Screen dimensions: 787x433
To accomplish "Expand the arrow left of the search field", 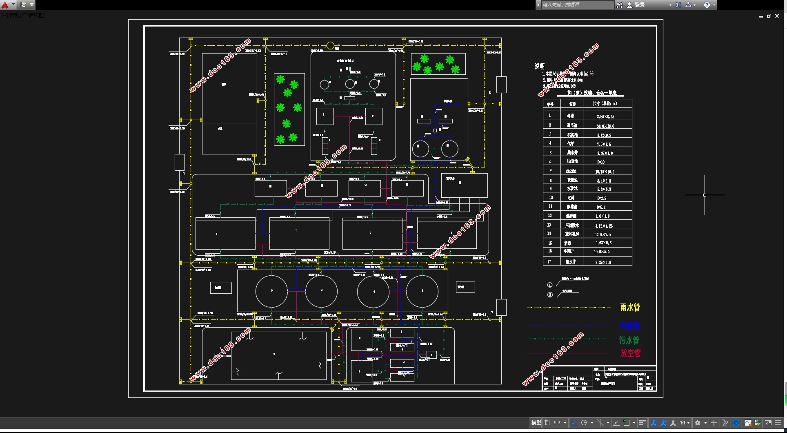I will [538, 5].
